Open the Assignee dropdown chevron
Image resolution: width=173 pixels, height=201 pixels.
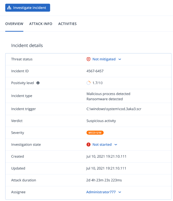click(x=120, y=192)
